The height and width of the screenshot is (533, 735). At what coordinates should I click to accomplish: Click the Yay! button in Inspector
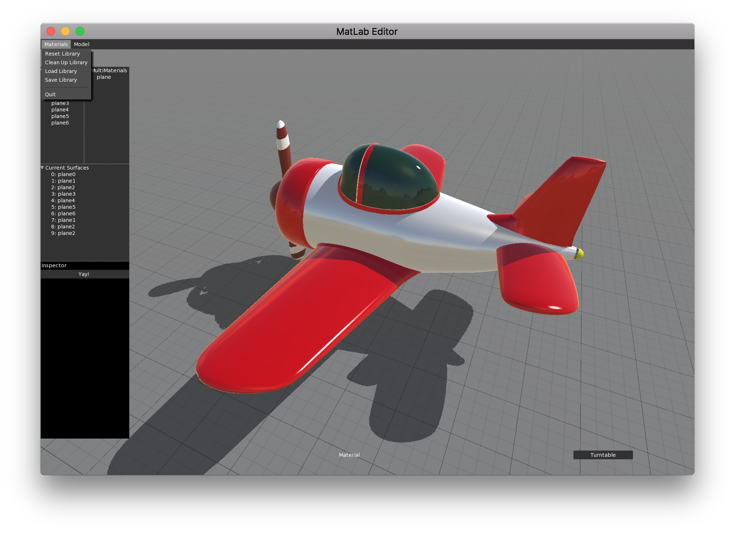coord(84,274)
